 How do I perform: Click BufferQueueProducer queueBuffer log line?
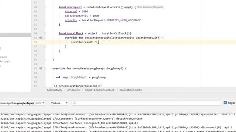tap(118, 114)
